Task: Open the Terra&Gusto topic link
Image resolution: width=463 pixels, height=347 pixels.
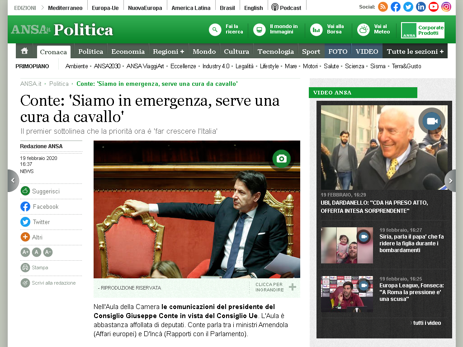Action: tap(406, 66)
